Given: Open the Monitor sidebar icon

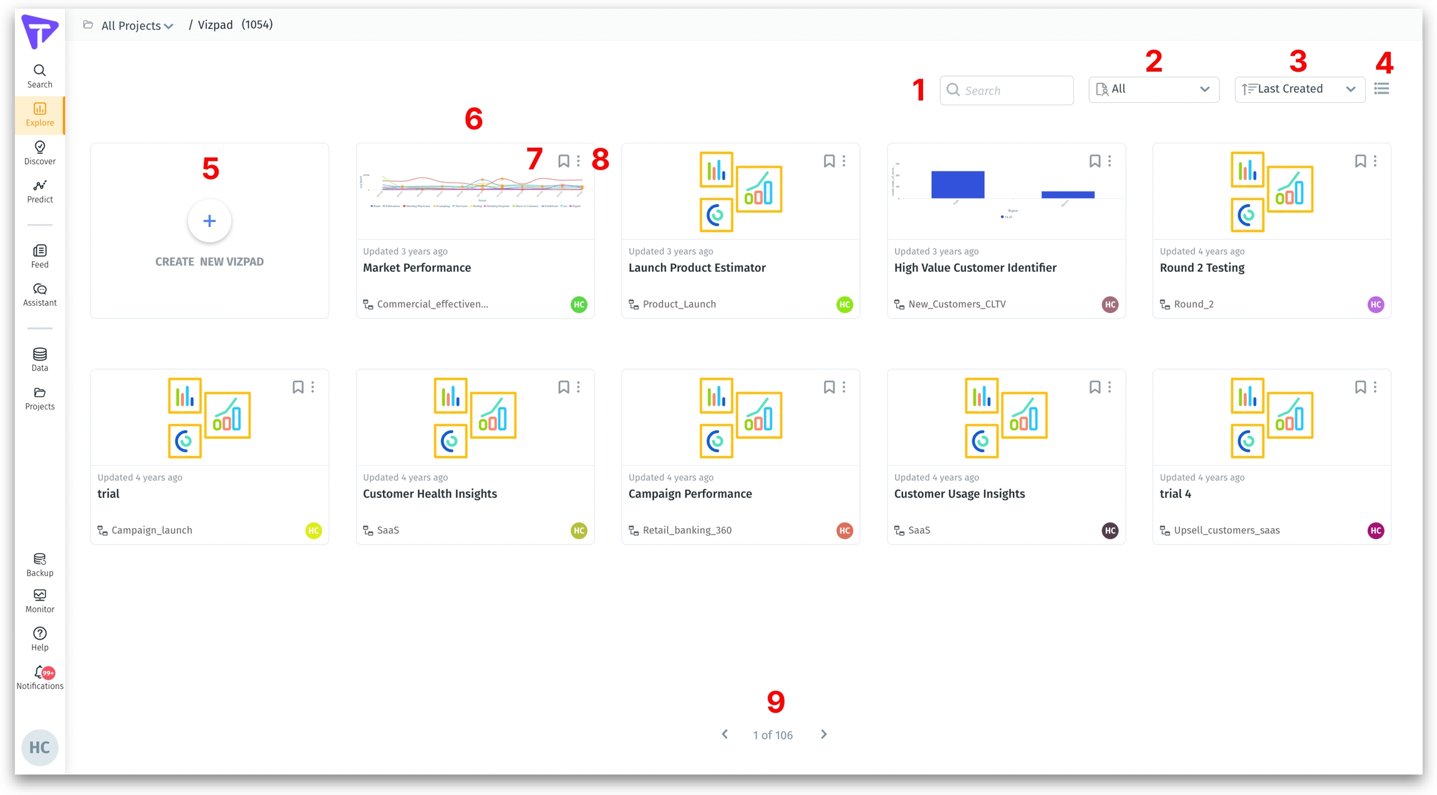Looking at the screenshot, I should point(39,595).
